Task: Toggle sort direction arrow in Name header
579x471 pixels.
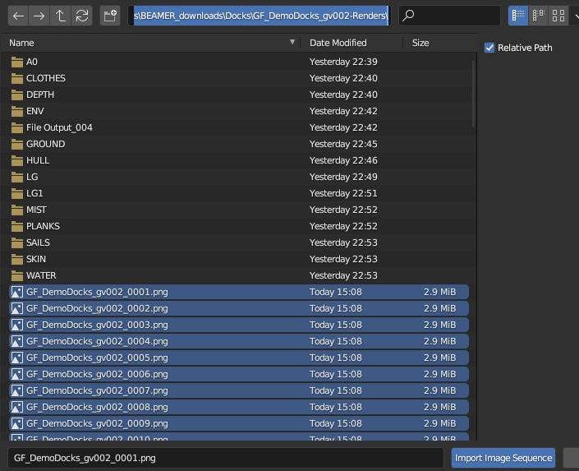Action: pyautogui.click(x=292, y=42)
